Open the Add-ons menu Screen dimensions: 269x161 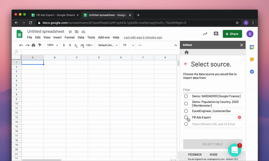104,37
